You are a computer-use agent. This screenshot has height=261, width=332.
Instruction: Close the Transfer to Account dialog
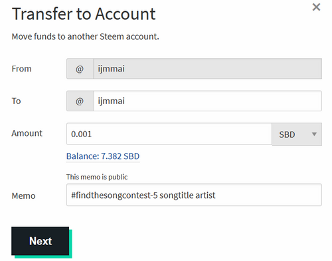pos(316,7)
